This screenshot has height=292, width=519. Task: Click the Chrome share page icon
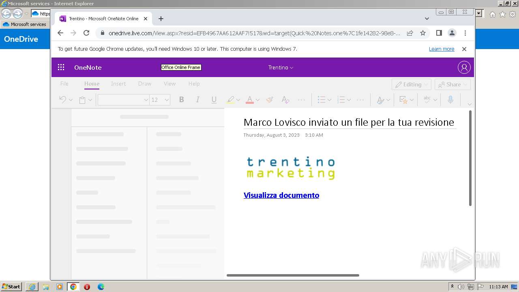click(x=410, y=33)
